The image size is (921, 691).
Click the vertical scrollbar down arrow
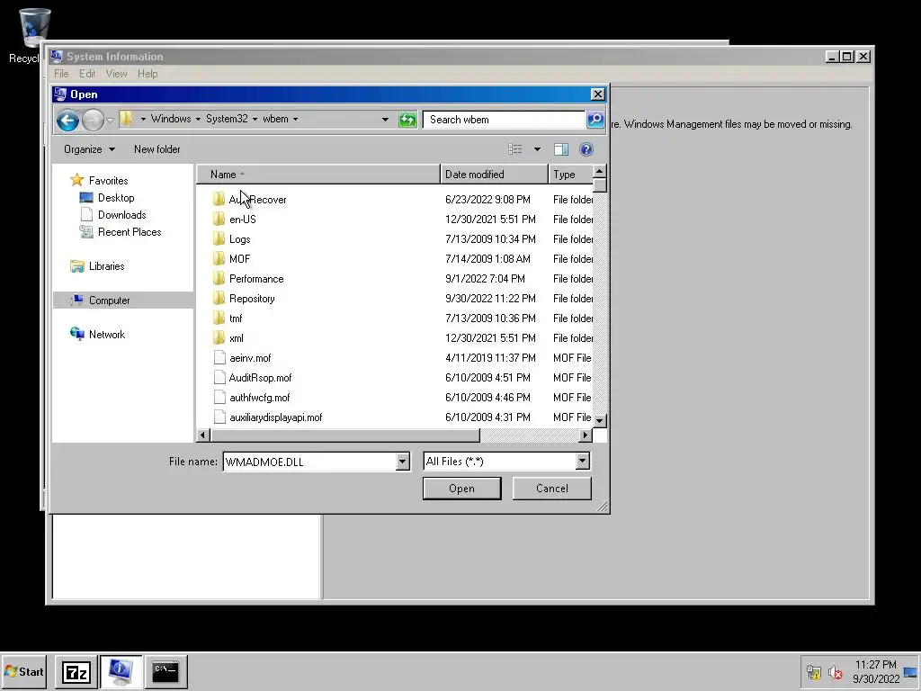coord(599,421)
